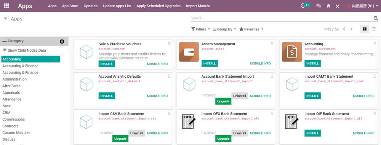
Task: Install the Import CAMT Bank Statement module
Action: pos(313,96)
